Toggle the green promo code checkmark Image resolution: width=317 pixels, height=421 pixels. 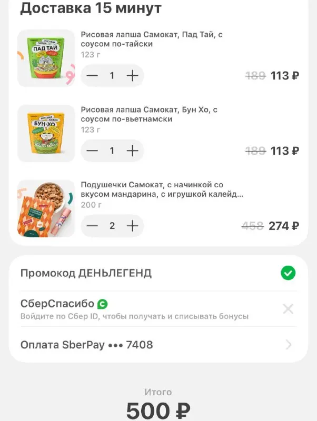click(x=288, y=273)
